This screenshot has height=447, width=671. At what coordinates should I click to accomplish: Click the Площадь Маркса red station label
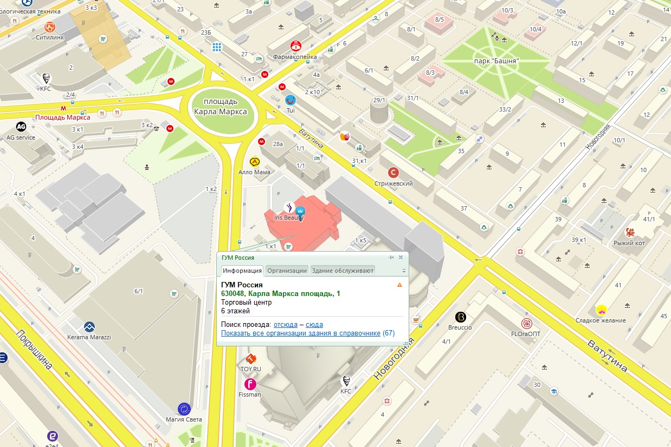63,117
